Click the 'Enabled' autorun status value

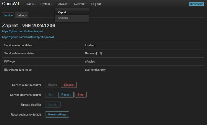(x=90, y=45)
